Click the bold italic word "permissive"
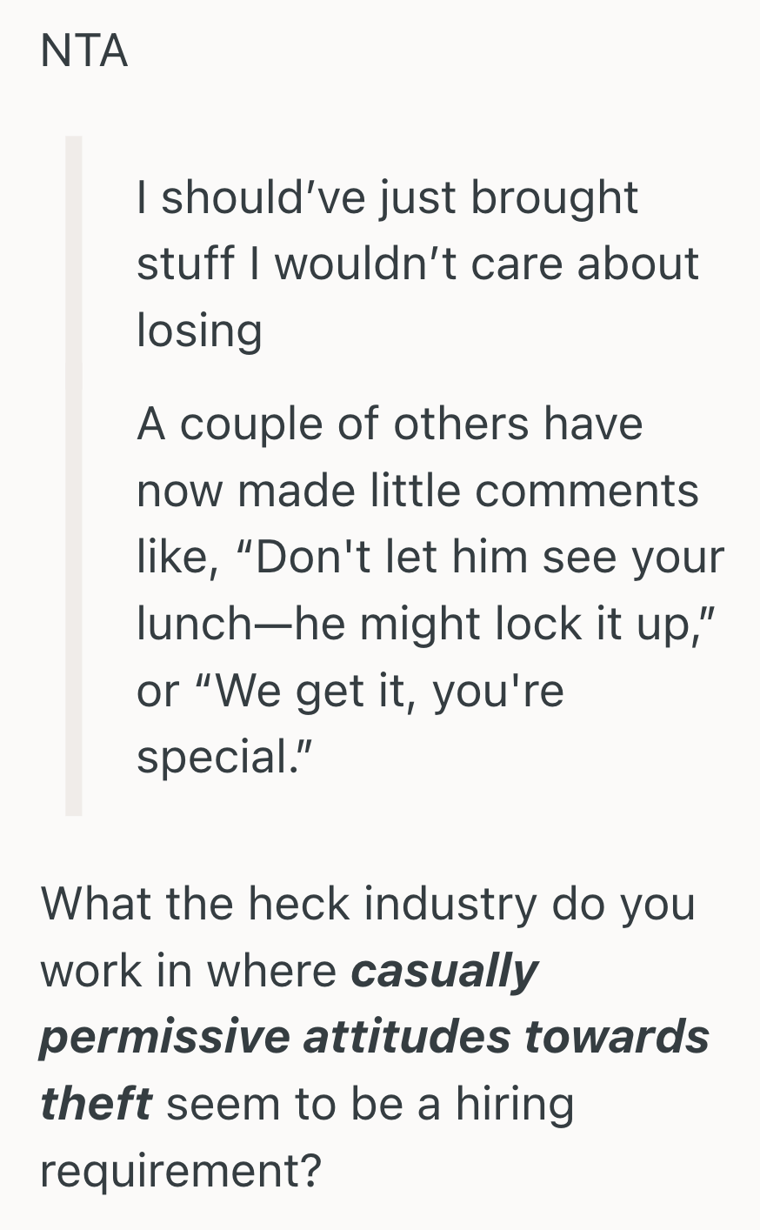This screenshot has width=760, height=1230. (x=165, y=1037)
